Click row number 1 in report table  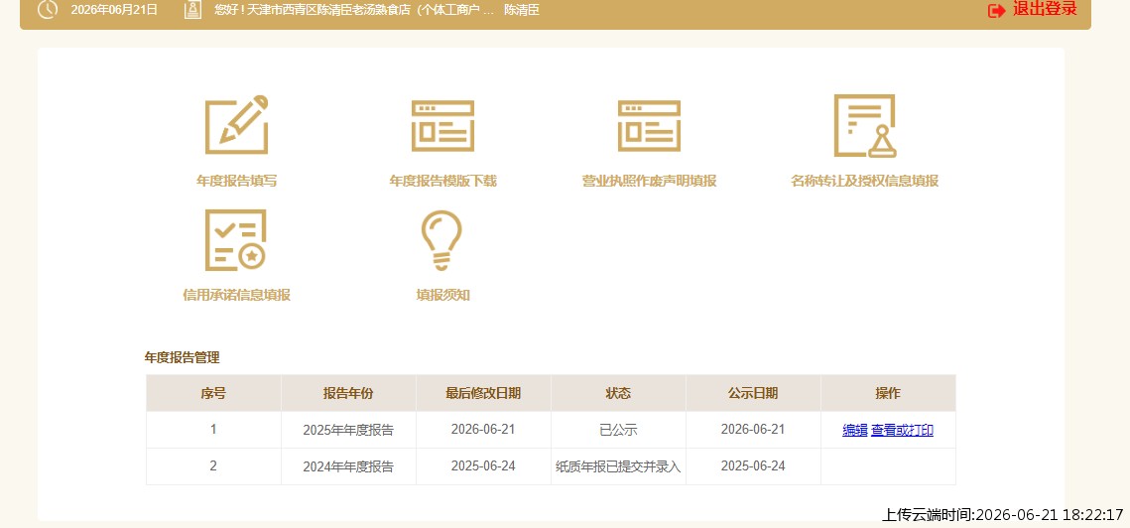213,429
